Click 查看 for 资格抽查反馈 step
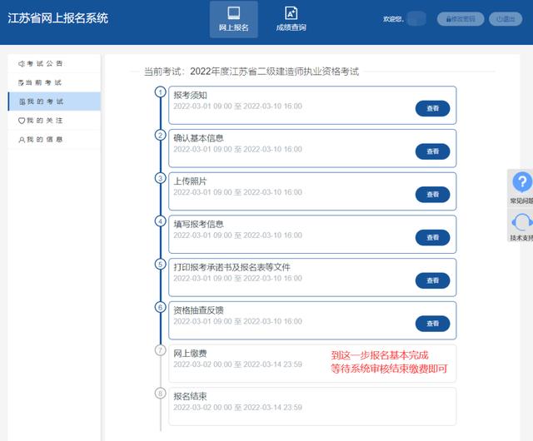The height and width of the screenshot is (441, 533). (432, 324)
